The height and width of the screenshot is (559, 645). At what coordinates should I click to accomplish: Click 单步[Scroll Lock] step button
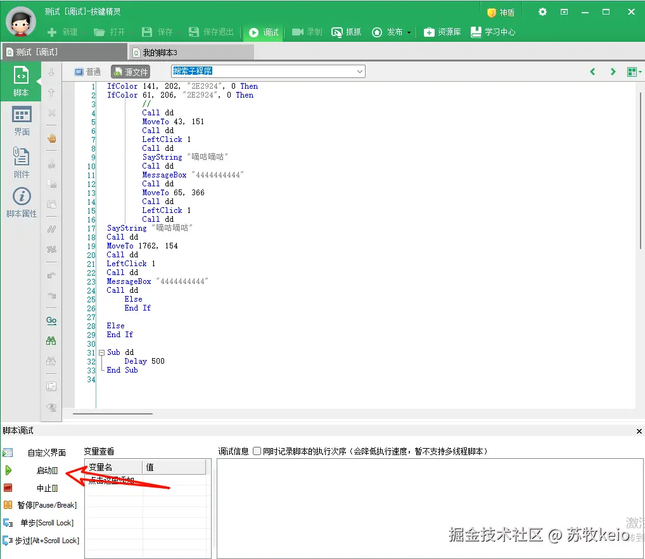point(38,523)
